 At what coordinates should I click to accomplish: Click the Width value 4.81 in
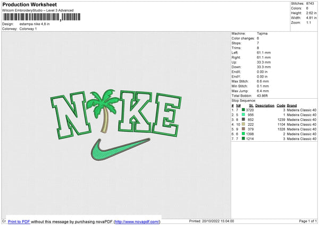tap(311, 18)
